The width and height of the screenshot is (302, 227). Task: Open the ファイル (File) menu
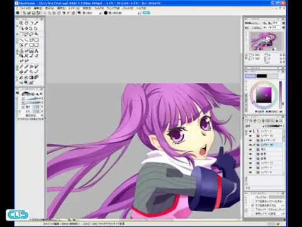coord(25,8)
